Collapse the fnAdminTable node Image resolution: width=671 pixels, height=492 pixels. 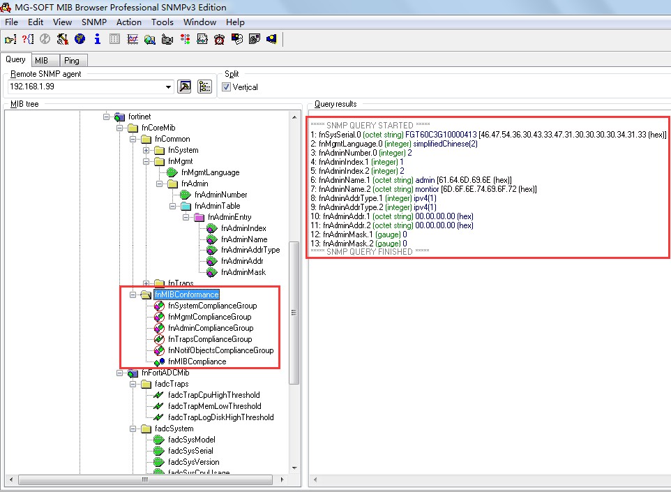172,206
